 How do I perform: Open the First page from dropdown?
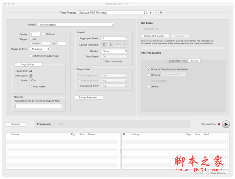(x=114, y=81)
